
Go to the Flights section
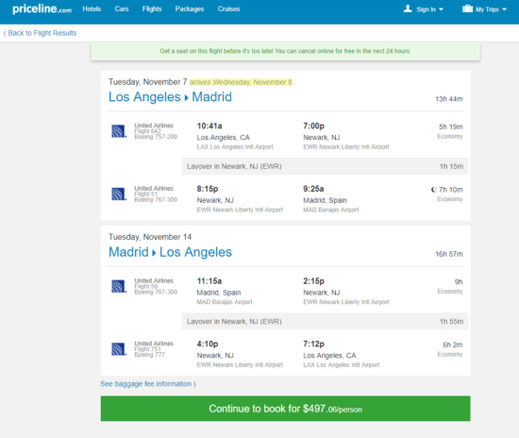(152, 8)
